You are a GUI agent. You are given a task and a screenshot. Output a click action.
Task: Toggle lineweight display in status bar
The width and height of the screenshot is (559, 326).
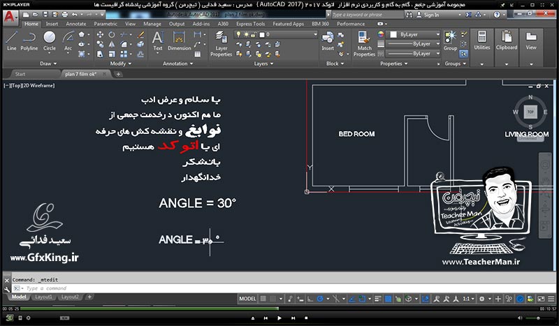coord(378,299)
